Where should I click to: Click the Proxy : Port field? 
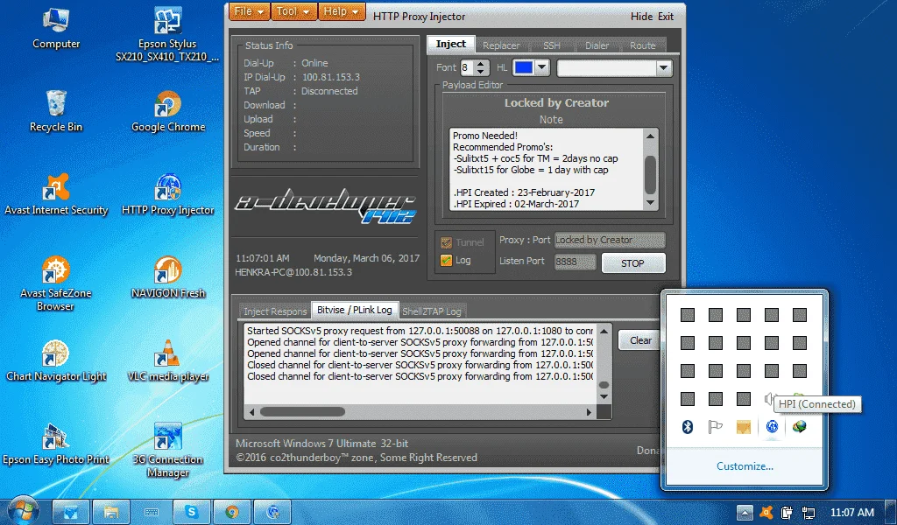coord(610,240)
